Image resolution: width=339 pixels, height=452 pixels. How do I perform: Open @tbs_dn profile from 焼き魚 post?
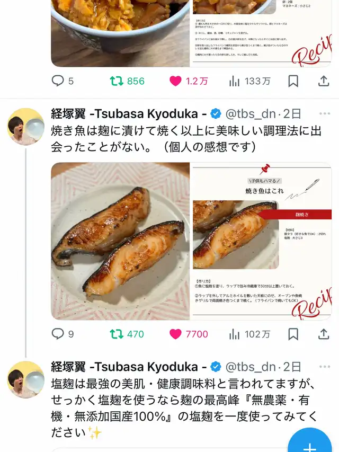(x=250, y=114)
